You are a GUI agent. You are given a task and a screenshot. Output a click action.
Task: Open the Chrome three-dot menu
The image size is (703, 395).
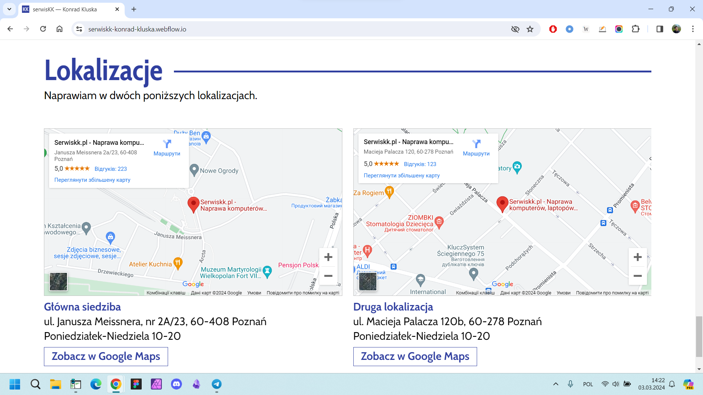[693, 29]
